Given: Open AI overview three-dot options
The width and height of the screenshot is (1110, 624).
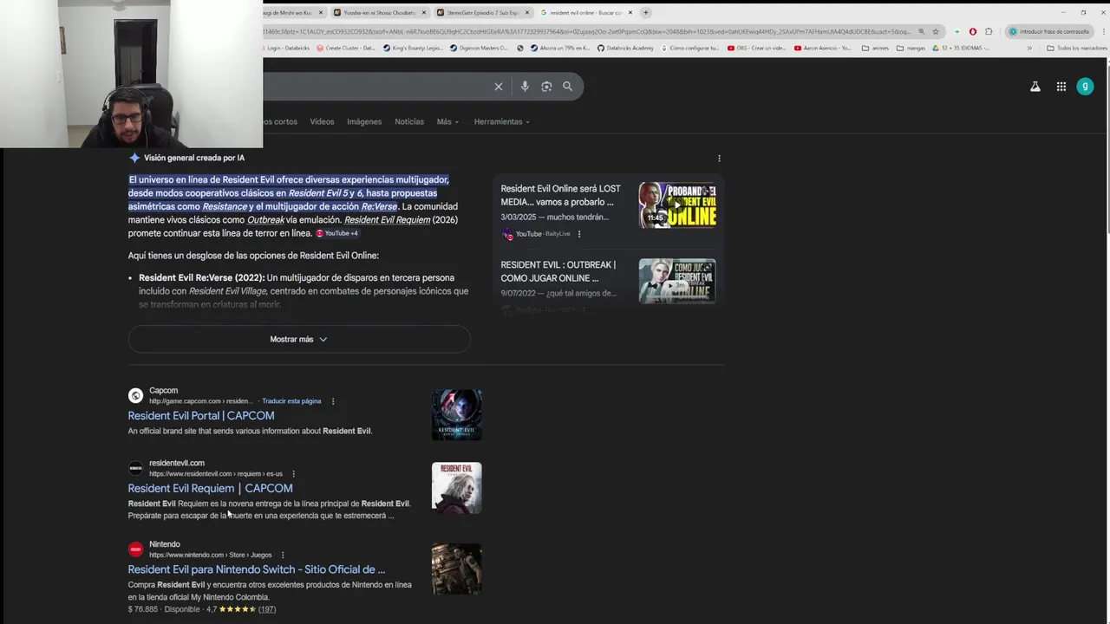Looking at the screenshot, I should pyautogui.click(x=719, y=159).
